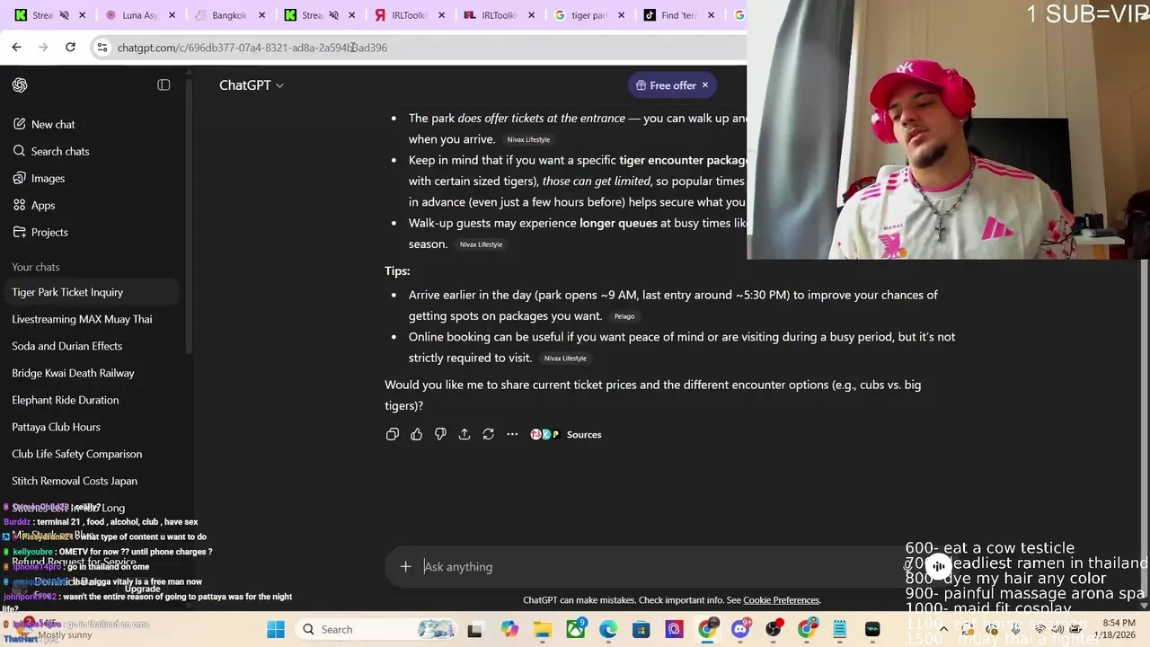Regenerate the response

488,434
